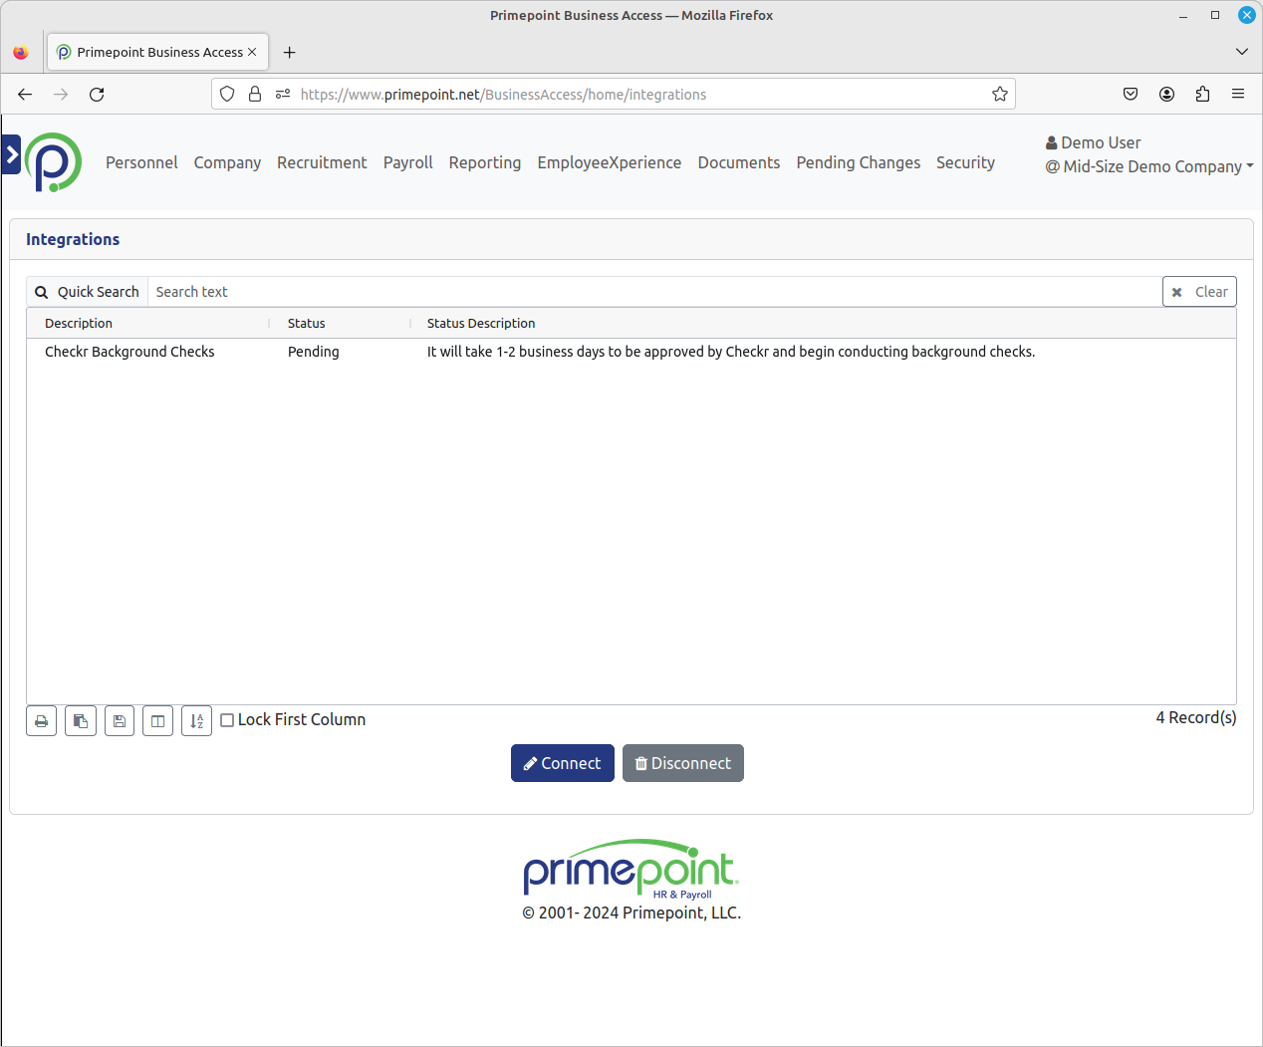Open Save to Pocket
Image resolution: width=1263 pixels, height=1047 pixels.
click(1131, 94)
